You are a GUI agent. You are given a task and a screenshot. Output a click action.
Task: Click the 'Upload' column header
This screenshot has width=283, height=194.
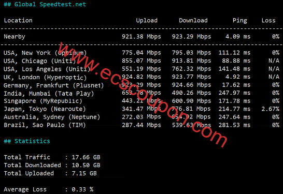[147, 21]
